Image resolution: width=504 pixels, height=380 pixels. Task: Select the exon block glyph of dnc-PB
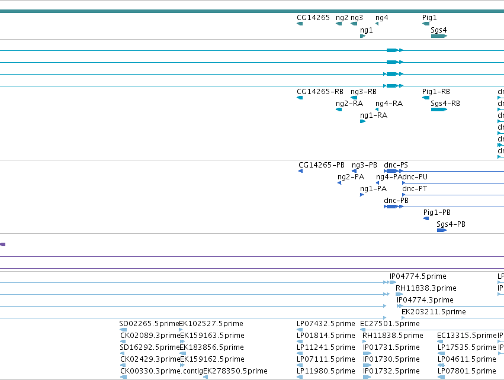[391, 207]
